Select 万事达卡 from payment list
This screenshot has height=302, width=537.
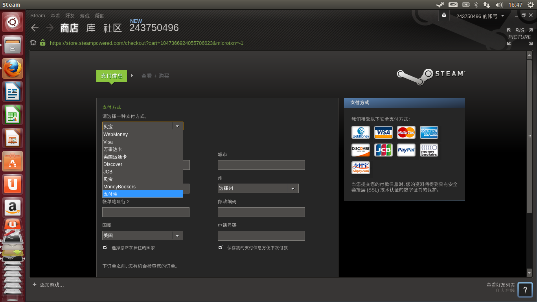click(x=143, y=149)
